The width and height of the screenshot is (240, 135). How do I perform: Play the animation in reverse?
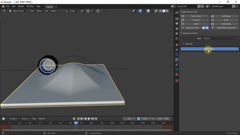[x=85, y=118]
